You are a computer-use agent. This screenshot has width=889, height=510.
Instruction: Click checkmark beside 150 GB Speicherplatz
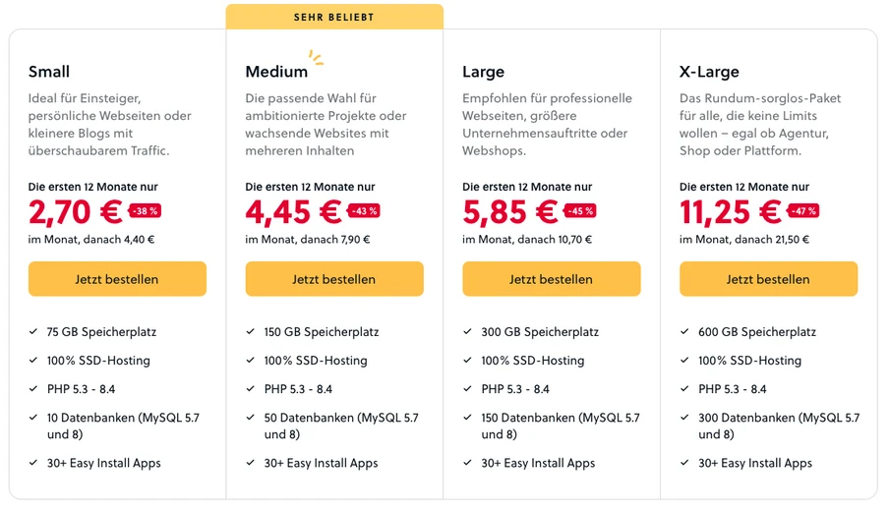click(251, 332)
